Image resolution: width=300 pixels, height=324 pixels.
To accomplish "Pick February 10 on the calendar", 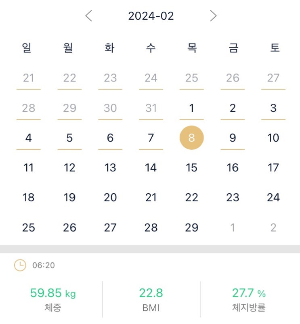I will pos(273,138).
